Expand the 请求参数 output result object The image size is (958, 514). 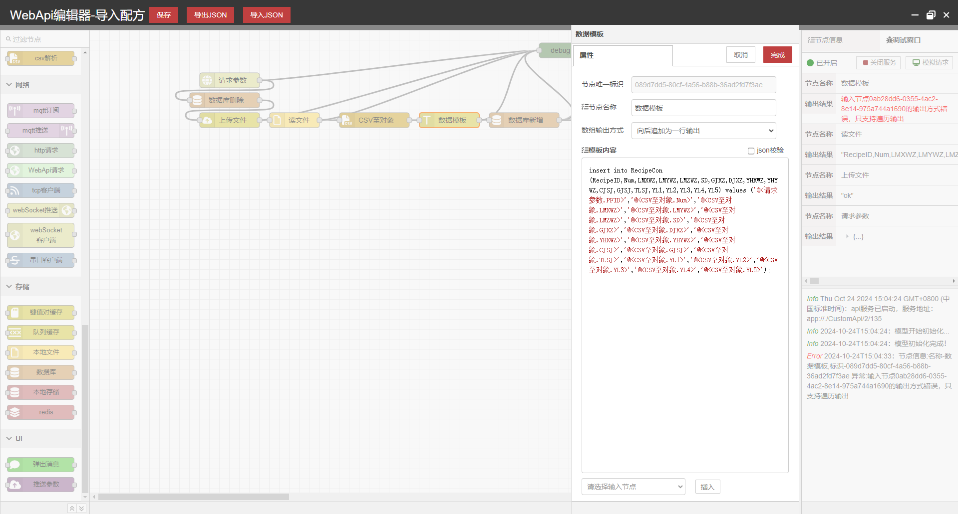tap(847, 237)
